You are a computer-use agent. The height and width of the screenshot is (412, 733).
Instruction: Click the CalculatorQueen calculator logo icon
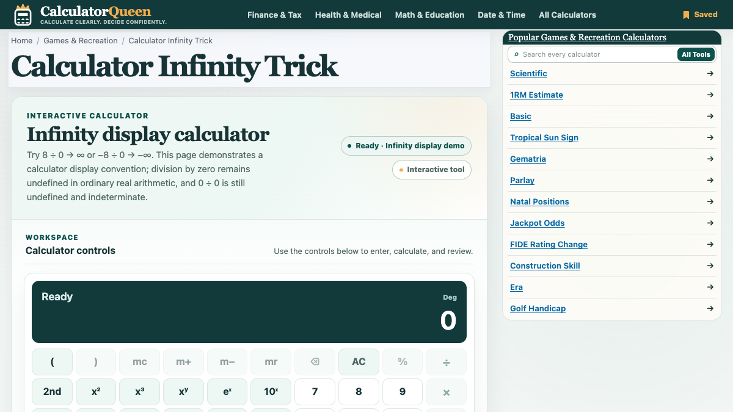point(23,15)
